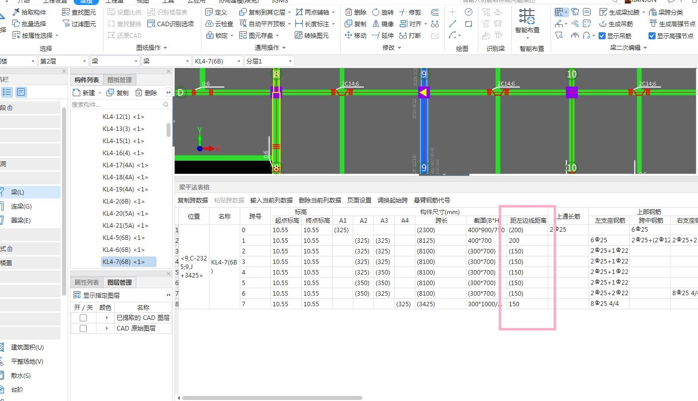The height and width of the screenshot is (401, 698).
Task: Click the 删除 button in component list
Action: click(146, 93)
